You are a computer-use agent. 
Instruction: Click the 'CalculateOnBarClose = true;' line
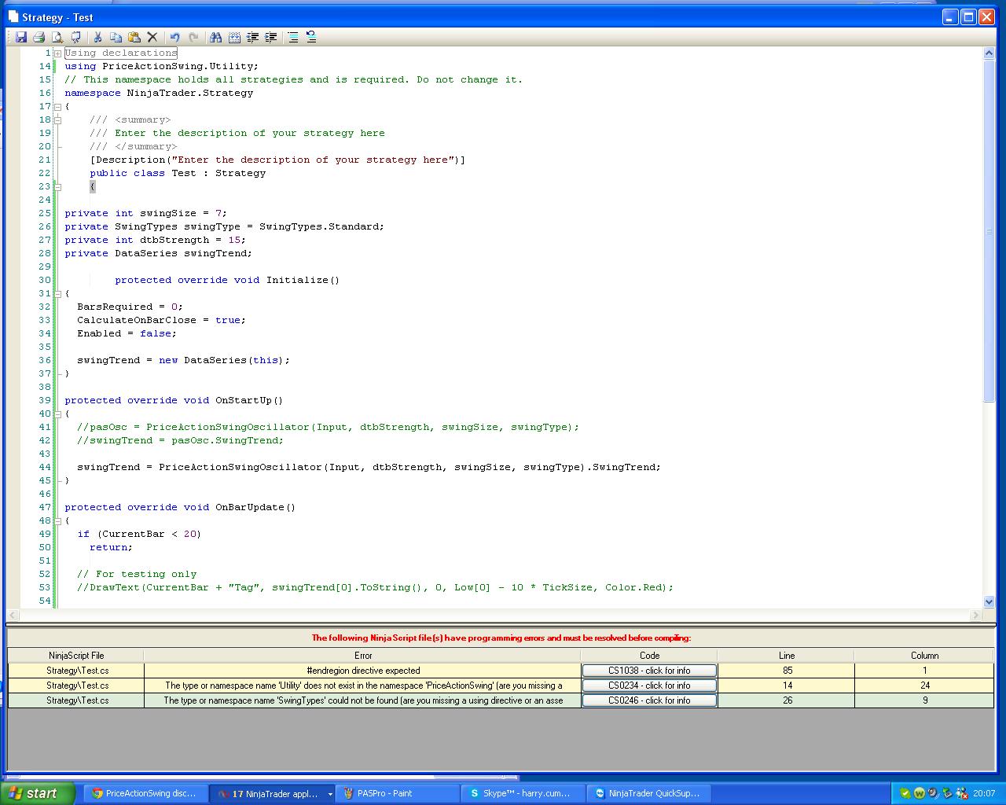point(161,321)
